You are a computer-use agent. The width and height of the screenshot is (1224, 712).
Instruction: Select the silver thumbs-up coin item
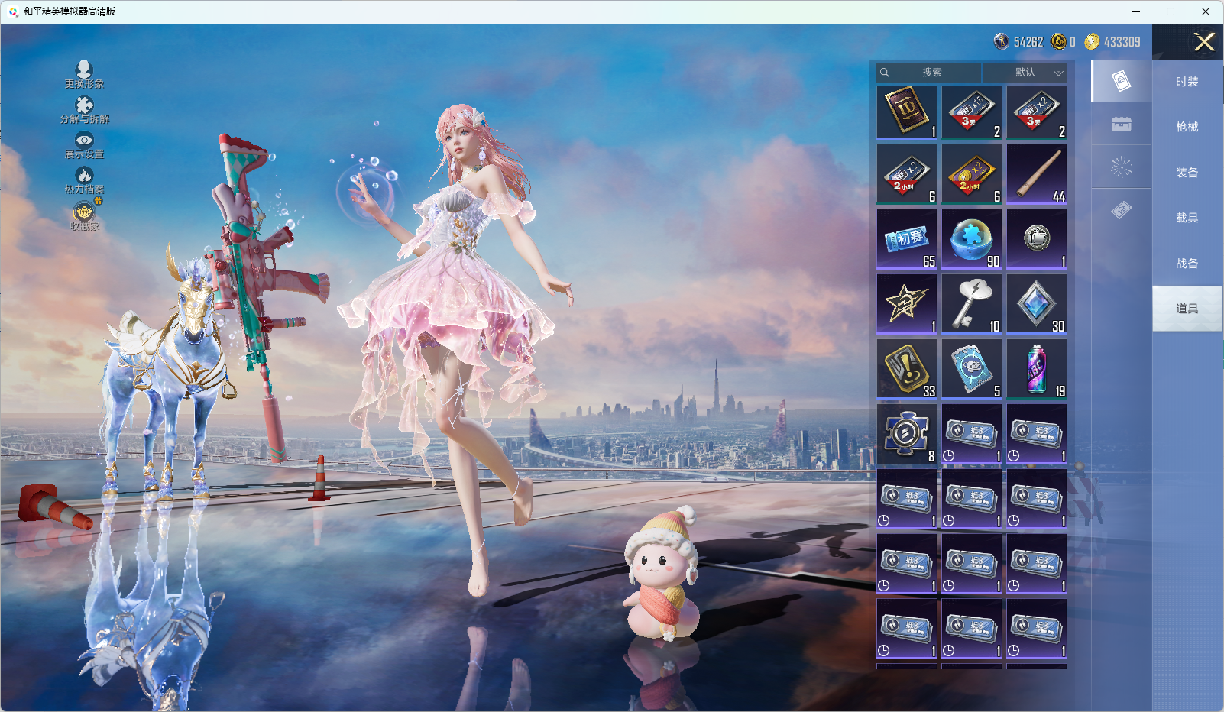click(x=1037, y=240)
